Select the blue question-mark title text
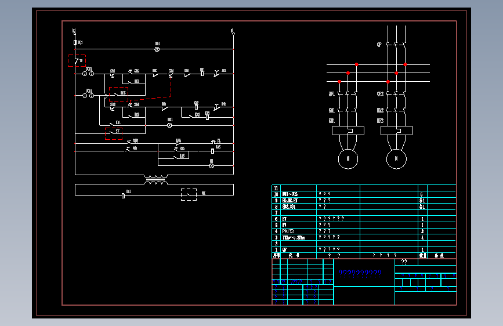Image resolution: width=503 pixels, height=326 pixels. [x=360, y=273]
